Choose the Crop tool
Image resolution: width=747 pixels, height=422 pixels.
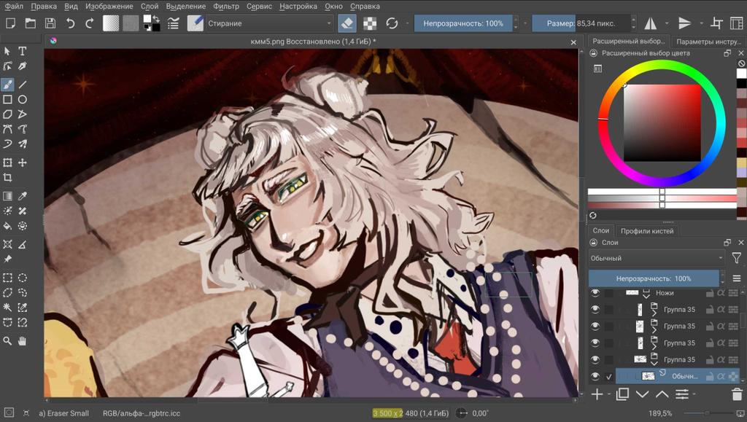(x=7, y=177)
